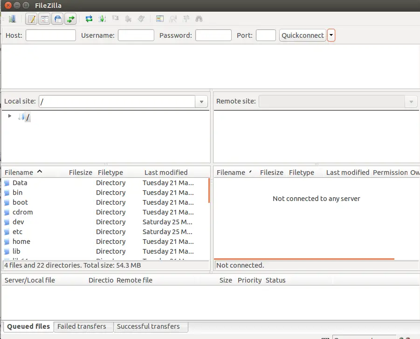This screenshot has width=420, height=339.
Task: Toggle the local directory tree view
Action: click(44, 19)
